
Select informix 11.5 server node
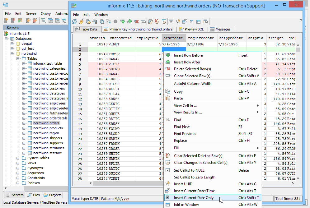(20, 34)
